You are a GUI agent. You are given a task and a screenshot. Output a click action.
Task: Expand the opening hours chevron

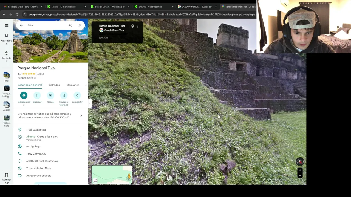point(81,137)
